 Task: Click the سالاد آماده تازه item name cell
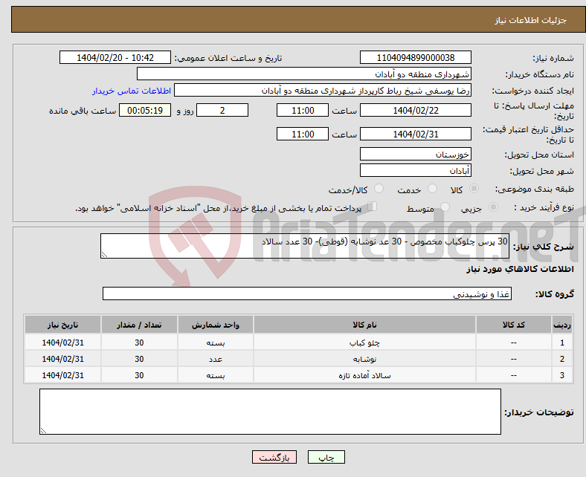pos(364,375)
